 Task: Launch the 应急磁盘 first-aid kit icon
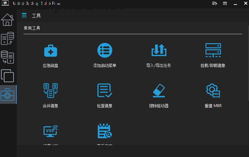click(x=50, y=51)
